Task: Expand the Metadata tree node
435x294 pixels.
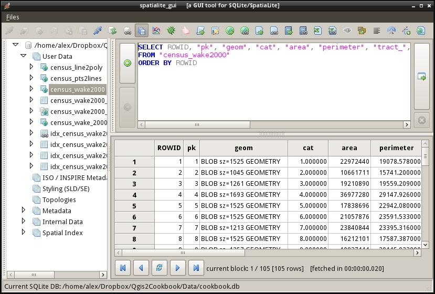Action: click(24, 210)
